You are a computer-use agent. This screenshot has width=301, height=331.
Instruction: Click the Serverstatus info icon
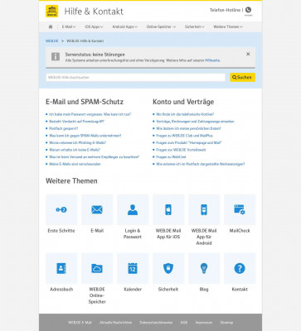(x=56, y=56)
